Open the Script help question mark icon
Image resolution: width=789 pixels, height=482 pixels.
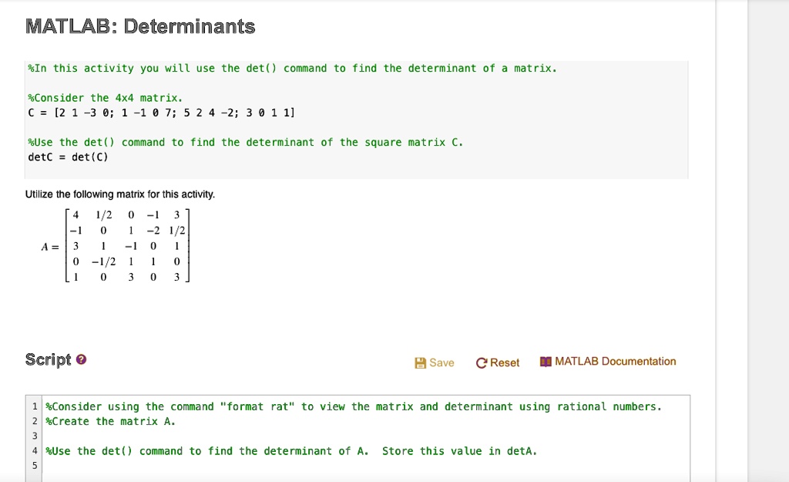click(x=81, y=359)
